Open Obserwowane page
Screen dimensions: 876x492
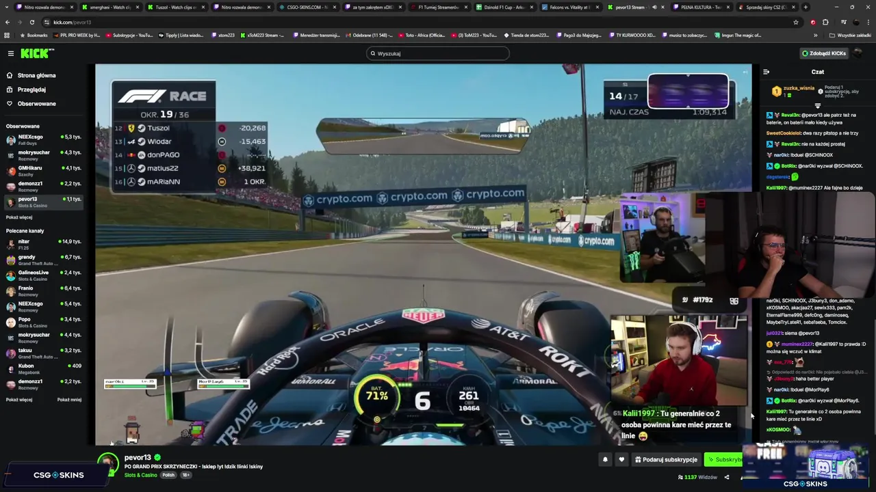tap(36, 104)
